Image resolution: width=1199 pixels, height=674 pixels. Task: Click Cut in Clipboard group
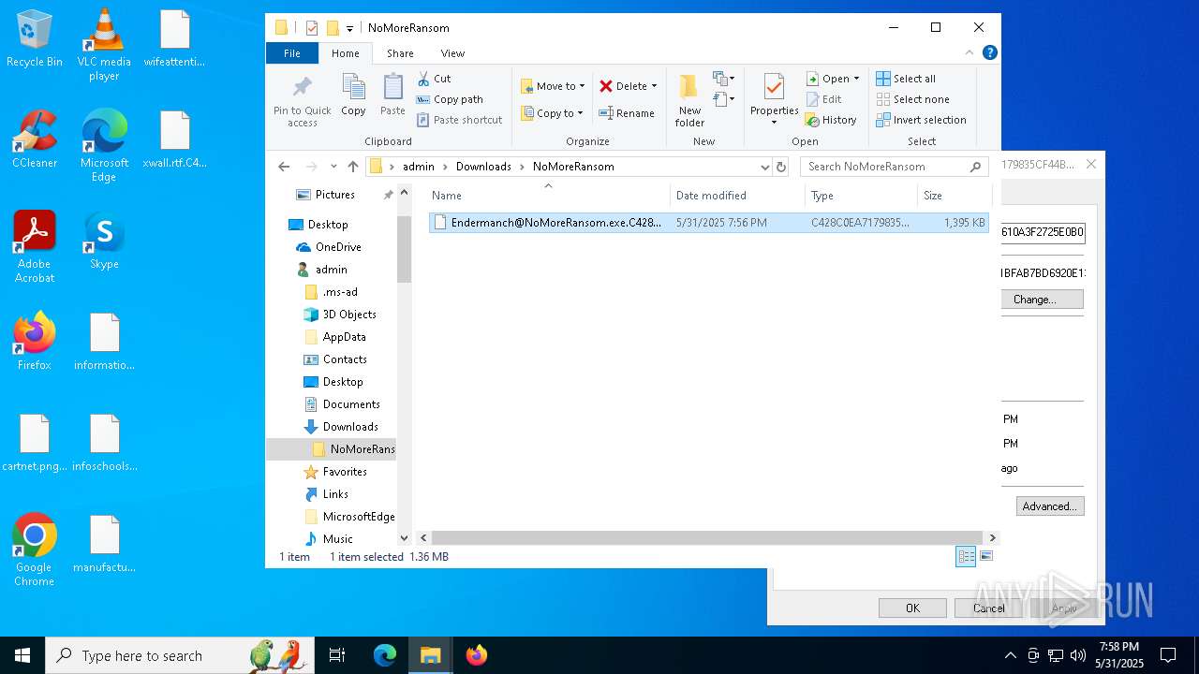(434, 79)
